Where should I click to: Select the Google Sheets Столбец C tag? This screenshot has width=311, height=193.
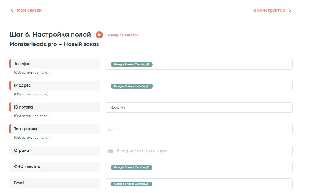click(132, 86)
